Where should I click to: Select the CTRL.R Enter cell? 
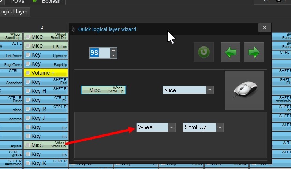point(11,100)
